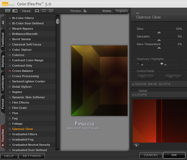The width and height of the screenshot is (187, 160).
Task: Collapse the Quick Save Slots section
Action: tap(133, 84)
